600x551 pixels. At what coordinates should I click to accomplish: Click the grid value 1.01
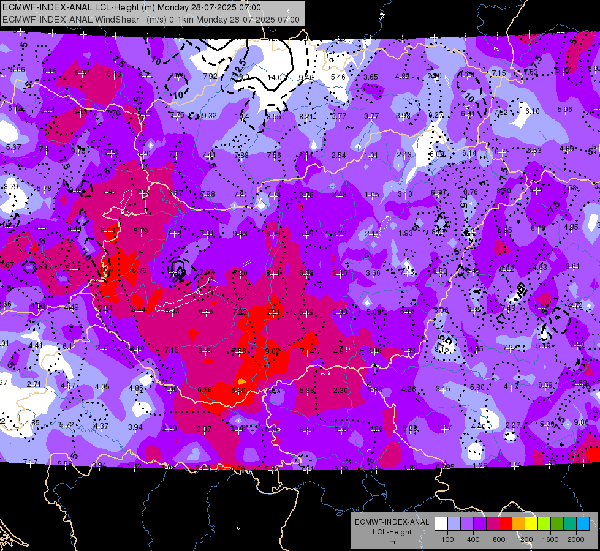[x=371, y=156]
